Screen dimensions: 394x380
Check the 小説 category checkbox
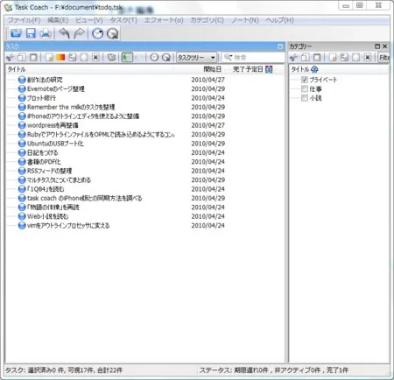305,98
